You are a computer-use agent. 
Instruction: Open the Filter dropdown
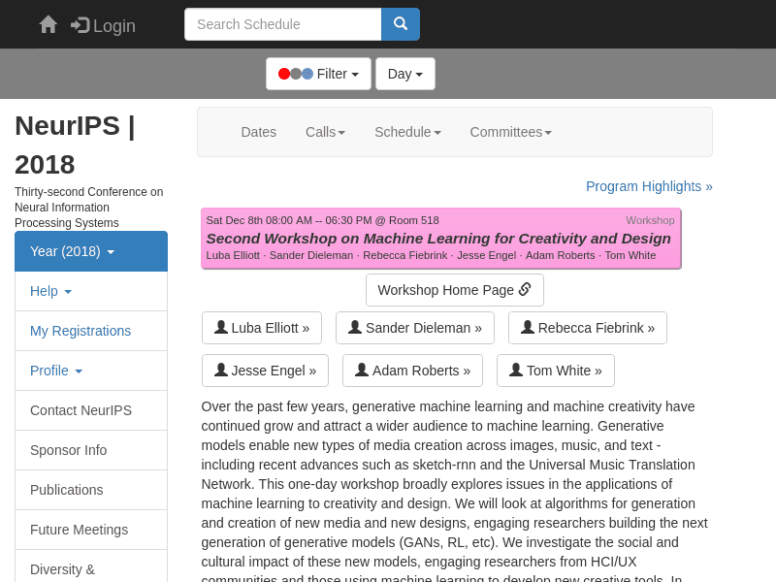click(x=318, y=74)
